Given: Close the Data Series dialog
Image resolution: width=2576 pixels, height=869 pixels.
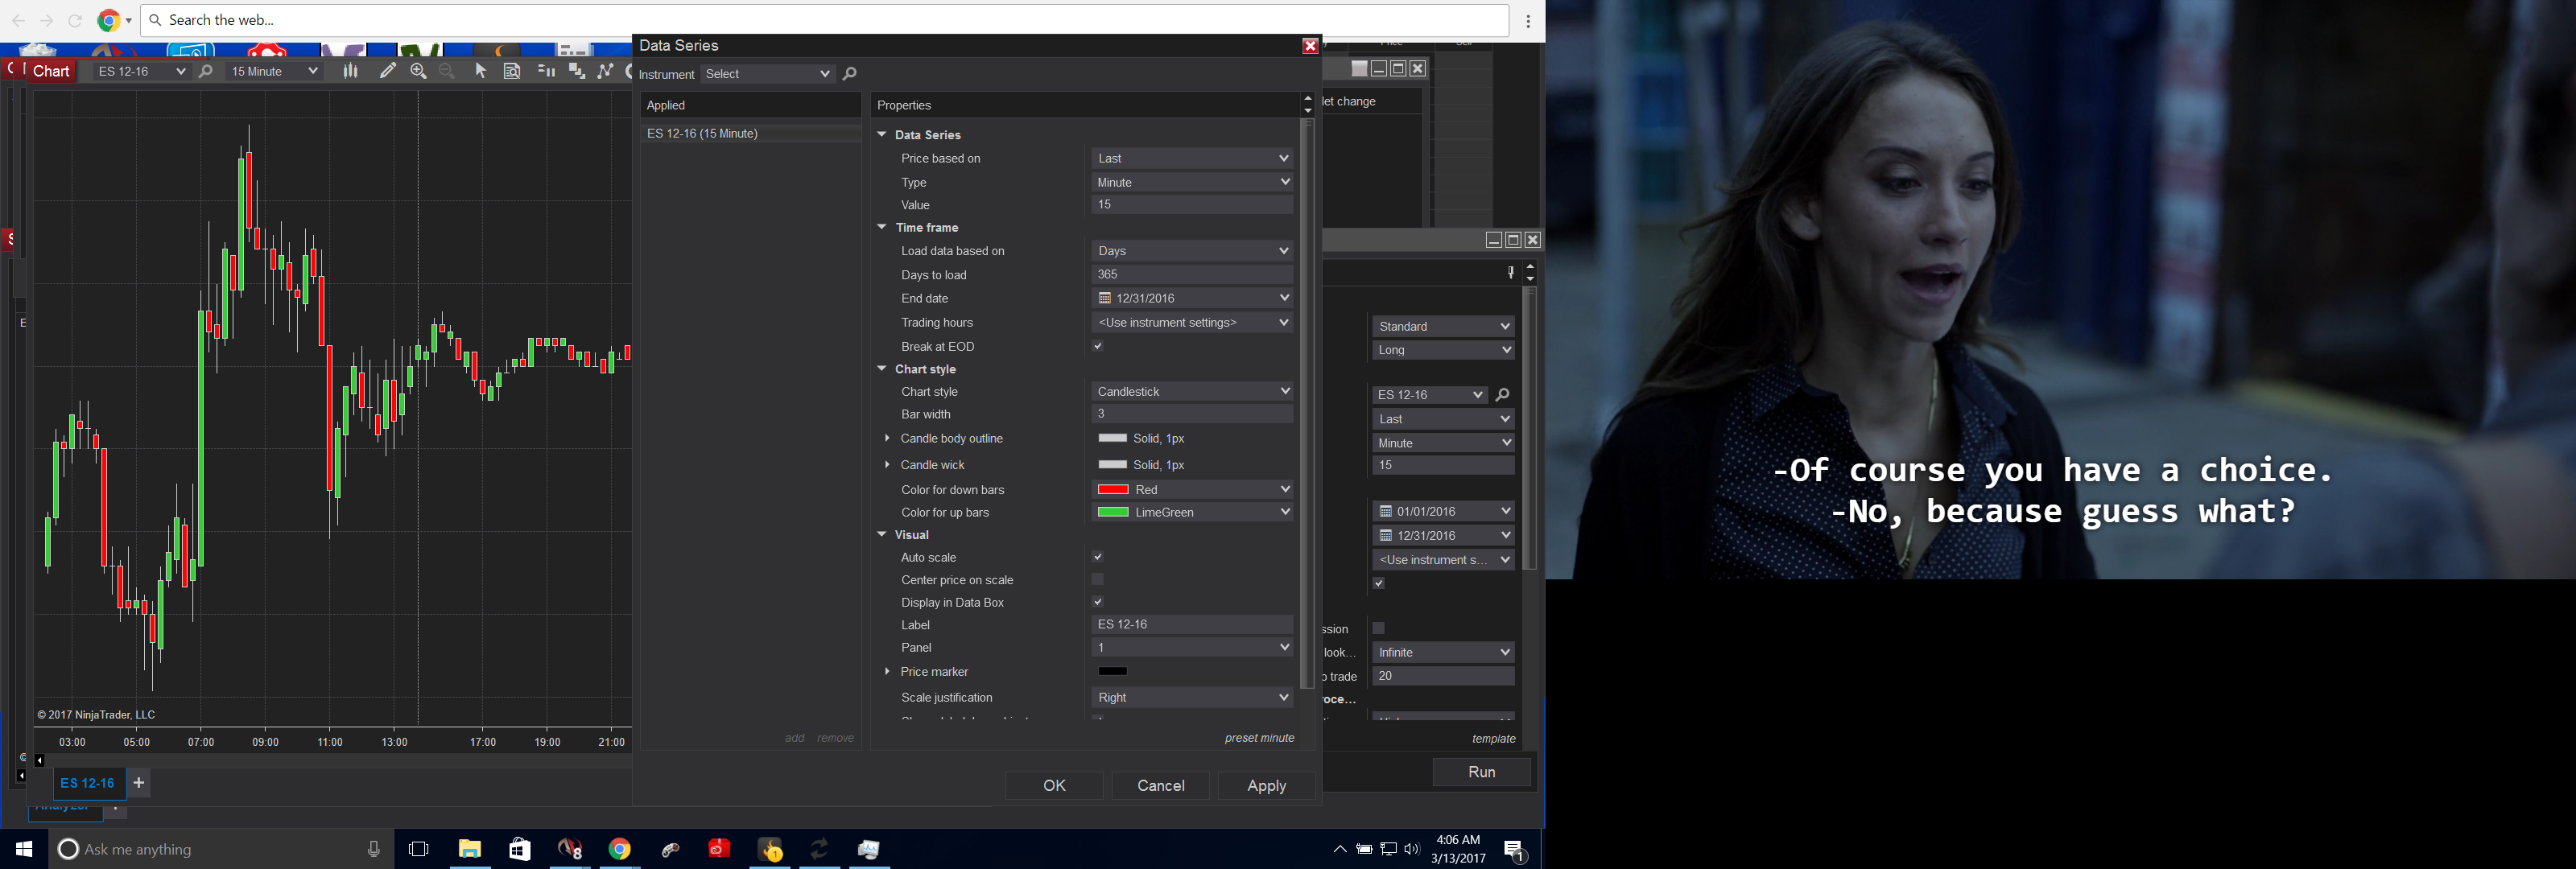Looking at the screenshot, I should [1310, 46].
